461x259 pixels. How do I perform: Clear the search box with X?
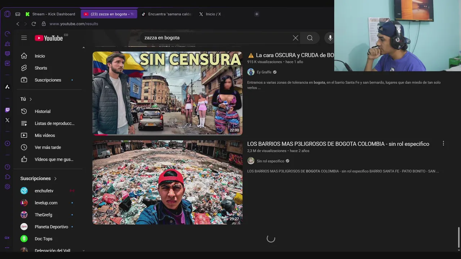[x=295, y=38]
